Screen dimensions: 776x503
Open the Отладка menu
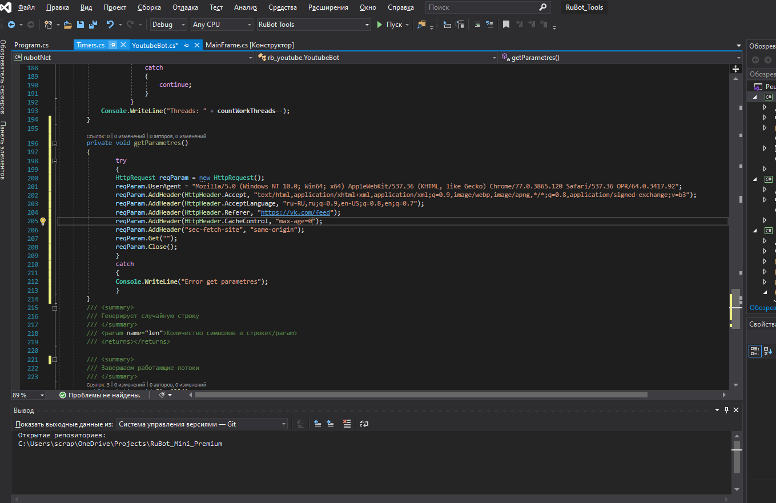(185, 7)
